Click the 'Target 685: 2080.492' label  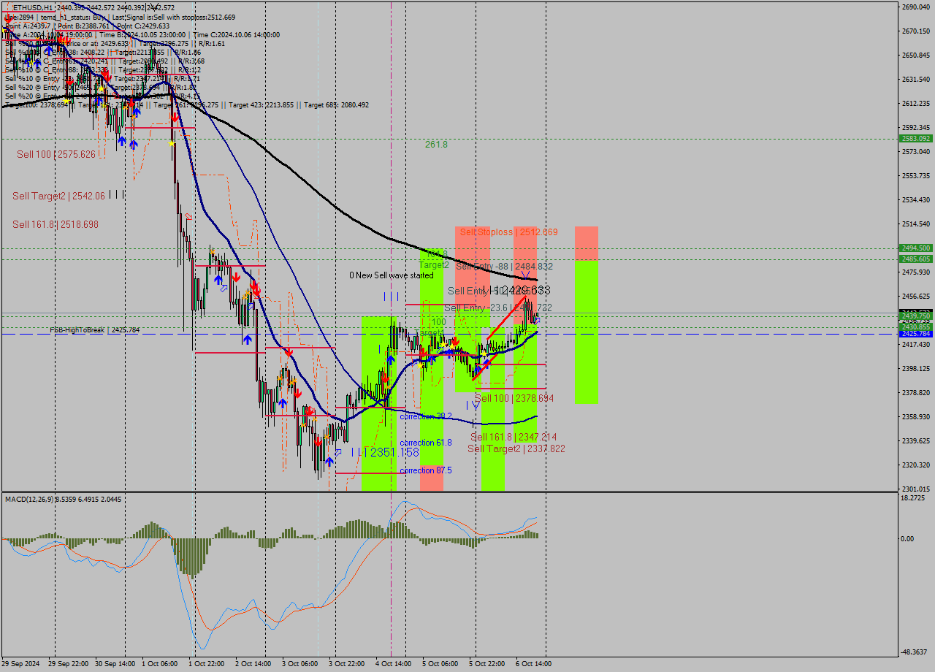[x=336, y=105]
